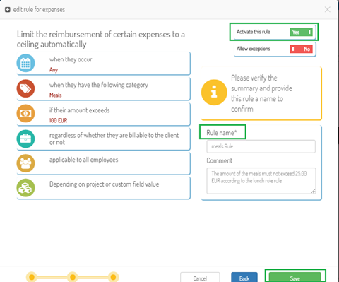The image size is (339, 282).
Task: Click the 'Limit the reimbursement' heading
Action: [x=101, y=39]
